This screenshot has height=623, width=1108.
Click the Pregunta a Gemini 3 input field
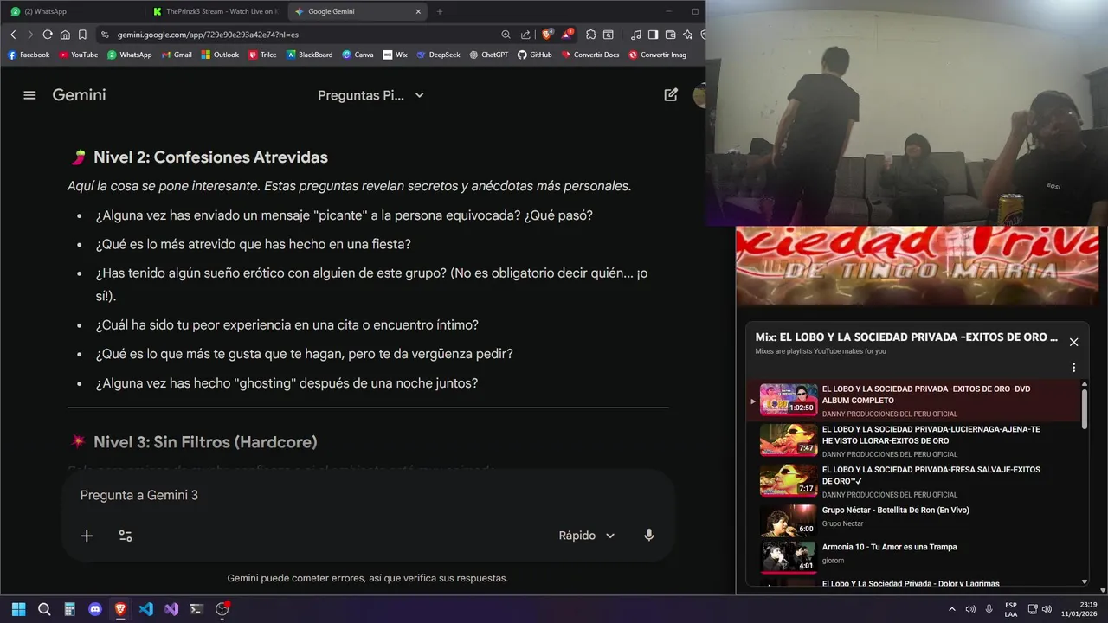(367, 495)
